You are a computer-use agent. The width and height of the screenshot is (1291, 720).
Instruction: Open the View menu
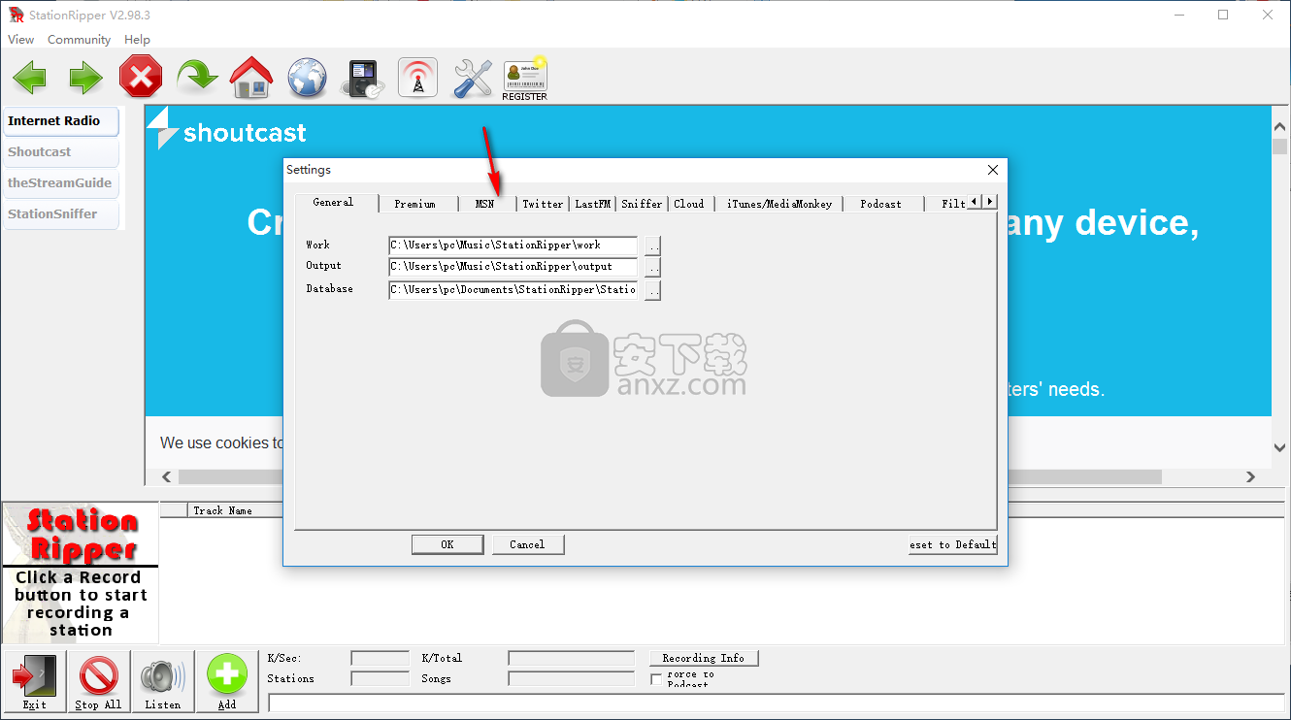(20, 40)
